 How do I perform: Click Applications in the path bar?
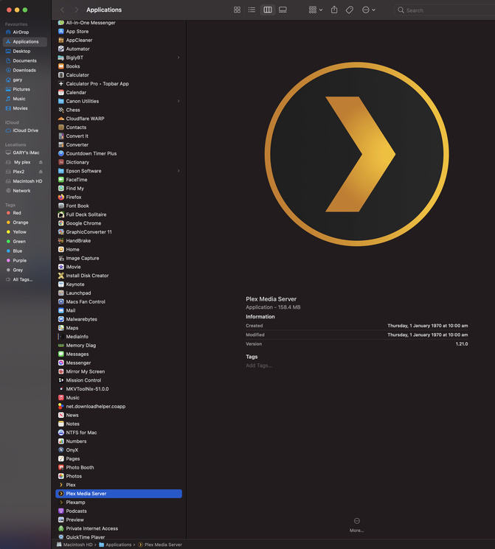(x=115, y=545)
